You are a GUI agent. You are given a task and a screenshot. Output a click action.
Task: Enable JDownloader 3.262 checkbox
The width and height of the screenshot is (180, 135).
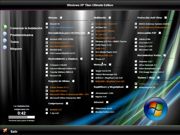tap(92, 93)
